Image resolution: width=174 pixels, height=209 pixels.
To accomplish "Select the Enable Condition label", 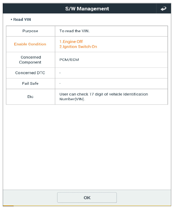I will coord(30,44).
